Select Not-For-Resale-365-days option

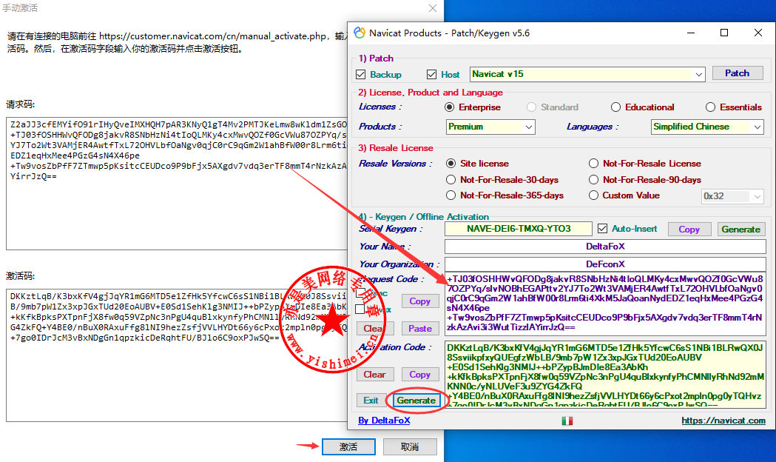[x=451, y=195]
